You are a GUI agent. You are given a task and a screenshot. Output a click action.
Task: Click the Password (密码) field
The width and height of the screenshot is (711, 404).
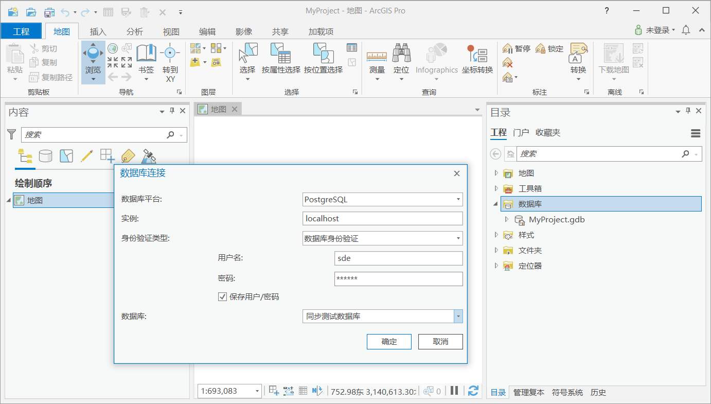[399, 279]
